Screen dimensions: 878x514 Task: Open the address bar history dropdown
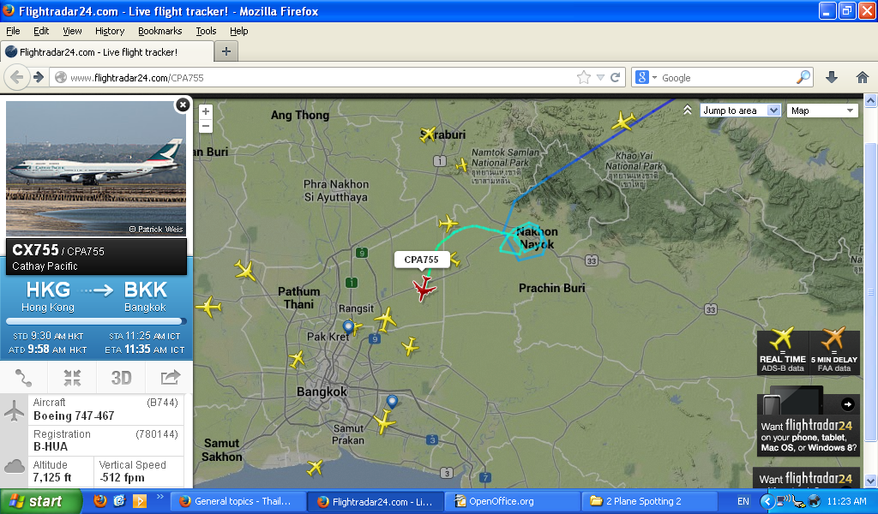(600, 78)
